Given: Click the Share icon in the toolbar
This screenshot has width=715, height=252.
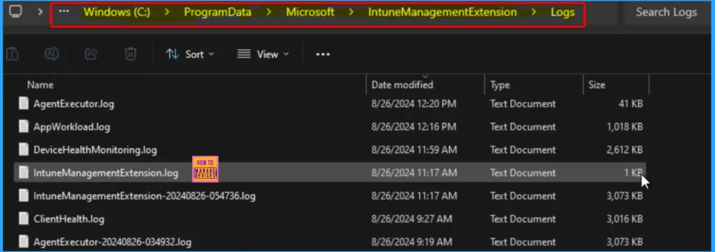Looking at the screenshot, I should click(91, 54).
